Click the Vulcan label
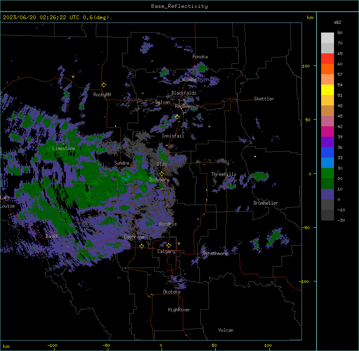Screen dimensions: 359x351 pos(226,330)
